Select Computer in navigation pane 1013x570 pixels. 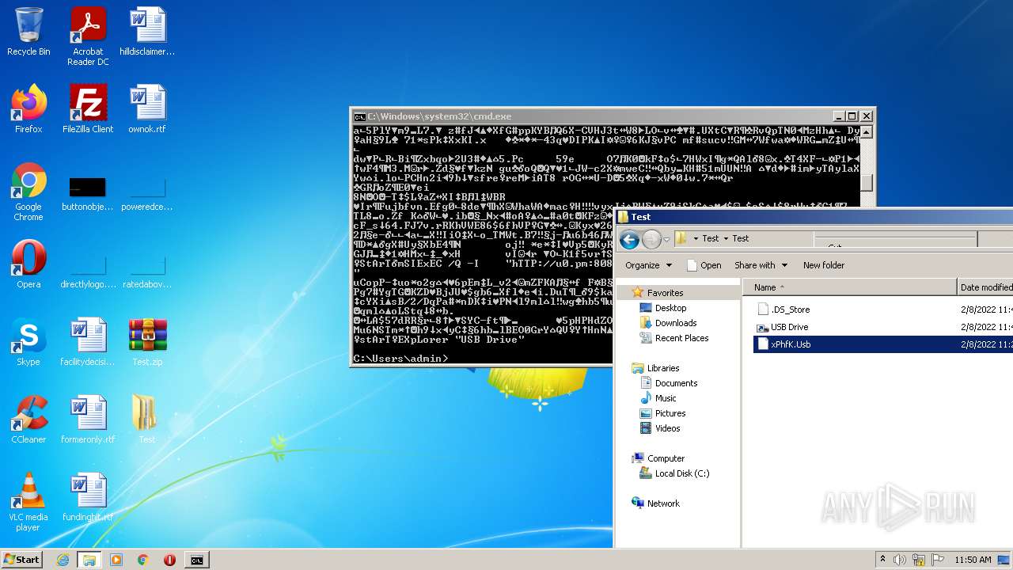click(666, 458)
